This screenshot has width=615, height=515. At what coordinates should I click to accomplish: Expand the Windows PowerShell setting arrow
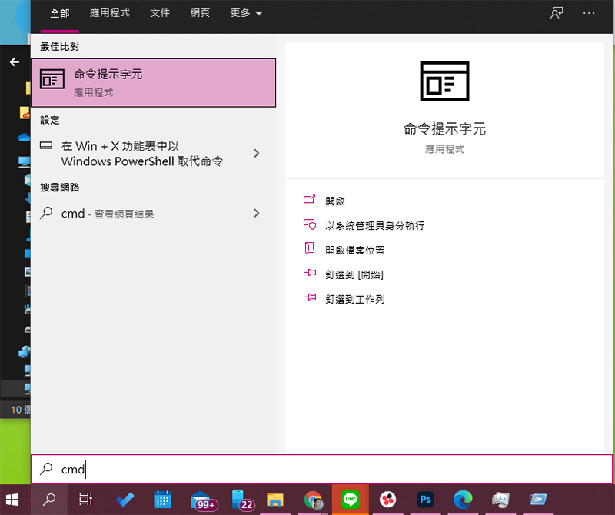tap(257, 154)
